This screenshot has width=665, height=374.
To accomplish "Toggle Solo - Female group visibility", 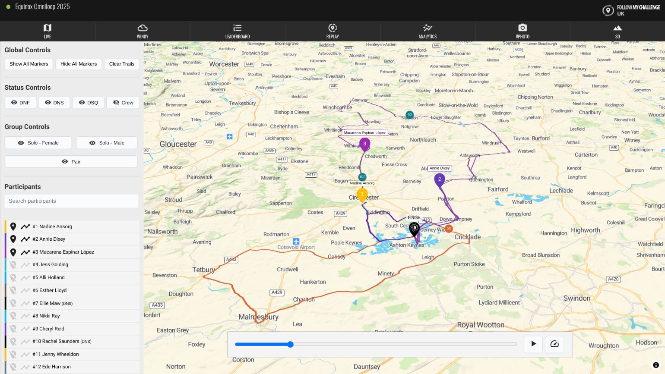I will pos(38,143).
